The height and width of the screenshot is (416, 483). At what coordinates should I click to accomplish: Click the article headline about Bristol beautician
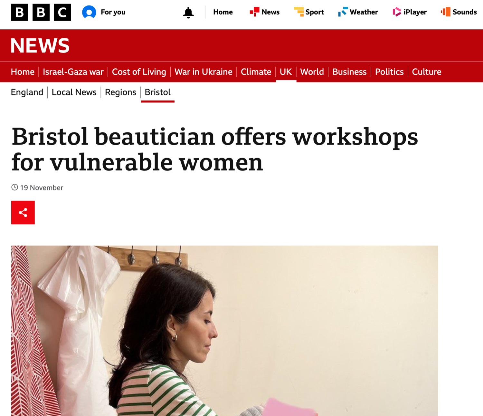coord(215,149)
